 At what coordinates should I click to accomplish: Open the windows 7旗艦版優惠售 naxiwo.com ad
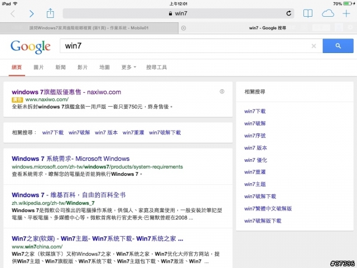click(66, 92)
